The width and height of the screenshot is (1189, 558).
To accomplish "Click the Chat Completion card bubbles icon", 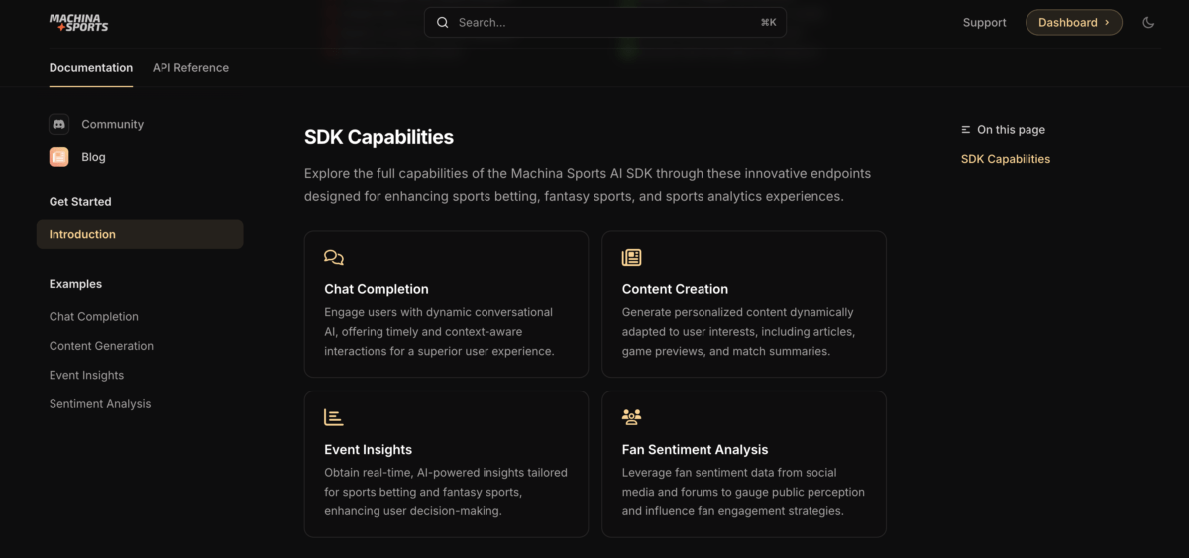I will click(x=334, y=258).
